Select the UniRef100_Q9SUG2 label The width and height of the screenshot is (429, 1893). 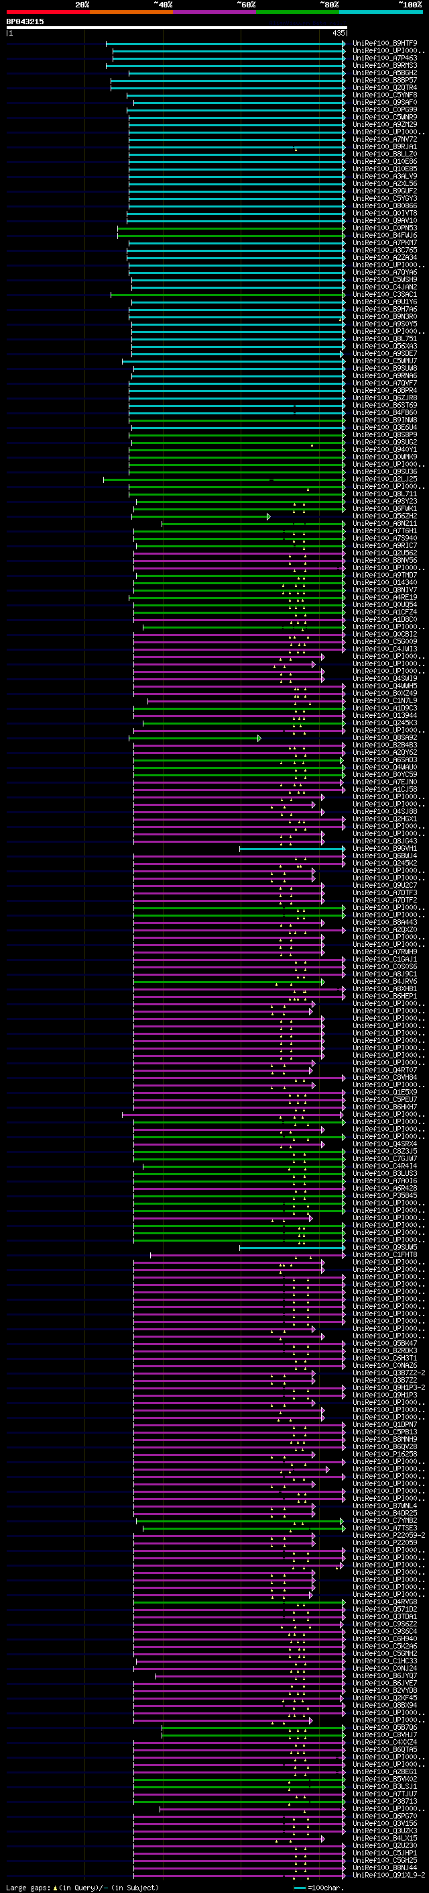pos(385,443)
